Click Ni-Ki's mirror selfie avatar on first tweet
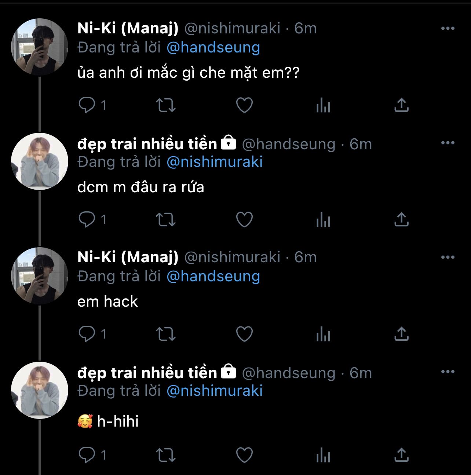Viewport: 471px width, 475px height. tap(40, 47)
